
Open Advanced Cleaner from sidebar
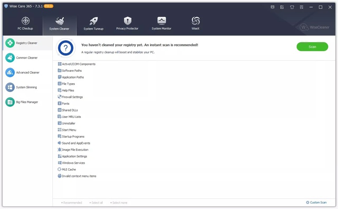(x=27, y=73)
